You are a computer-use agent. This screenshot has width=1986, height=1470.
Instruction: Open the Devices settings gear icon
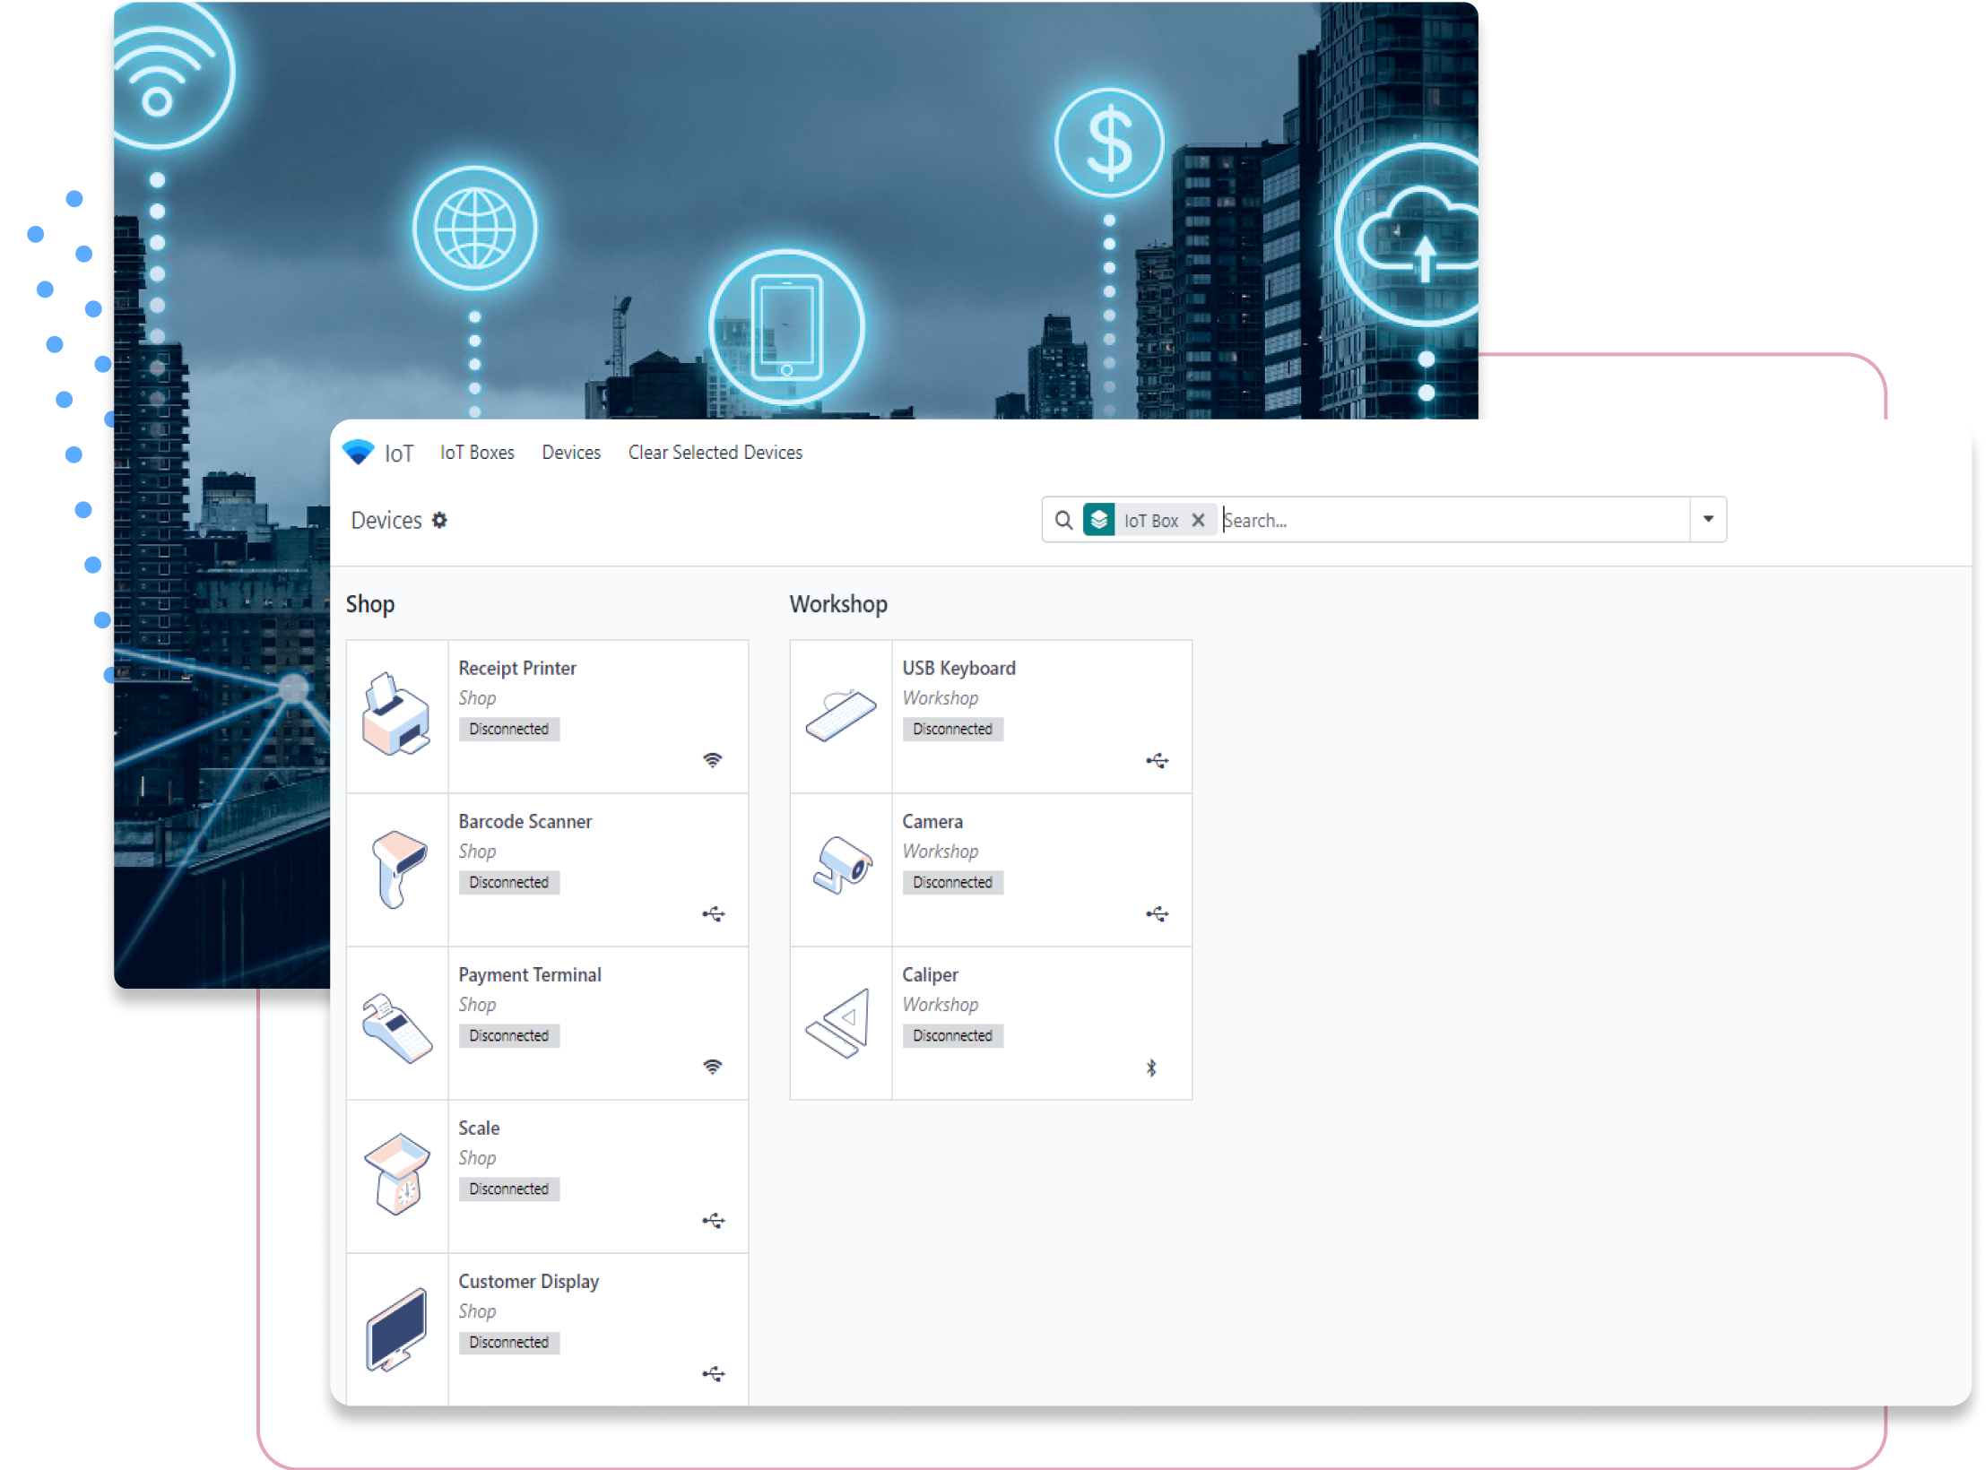[439, 520]
